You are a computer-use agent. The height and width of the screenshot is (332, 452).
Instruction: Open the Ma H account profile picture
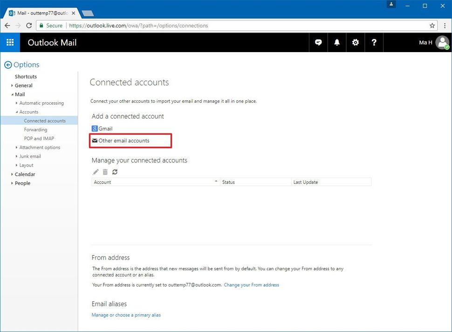point(441,42)
